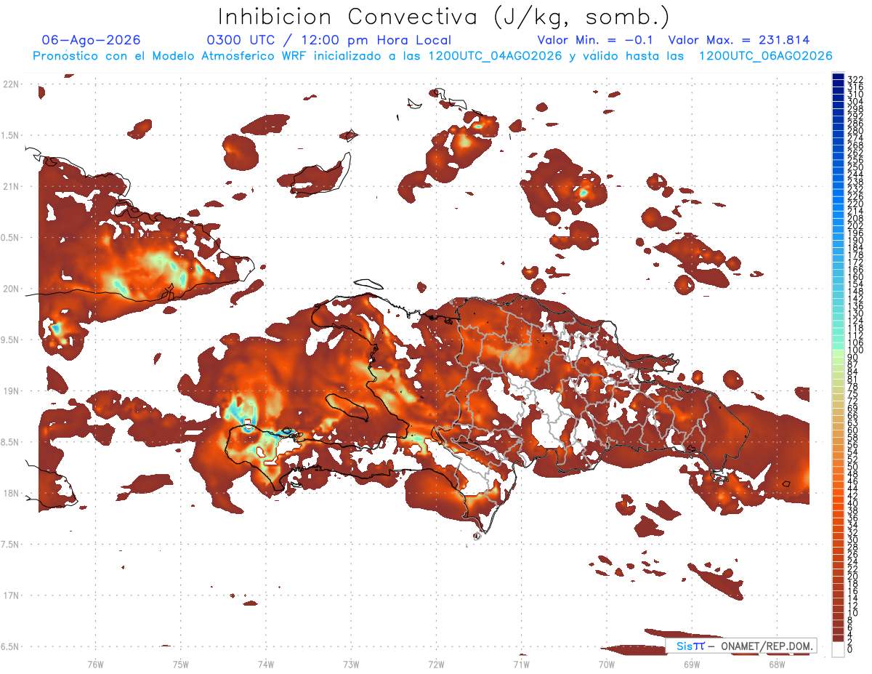Click the "75" value on the color scale
872x674 pixels.
(853, 394)
